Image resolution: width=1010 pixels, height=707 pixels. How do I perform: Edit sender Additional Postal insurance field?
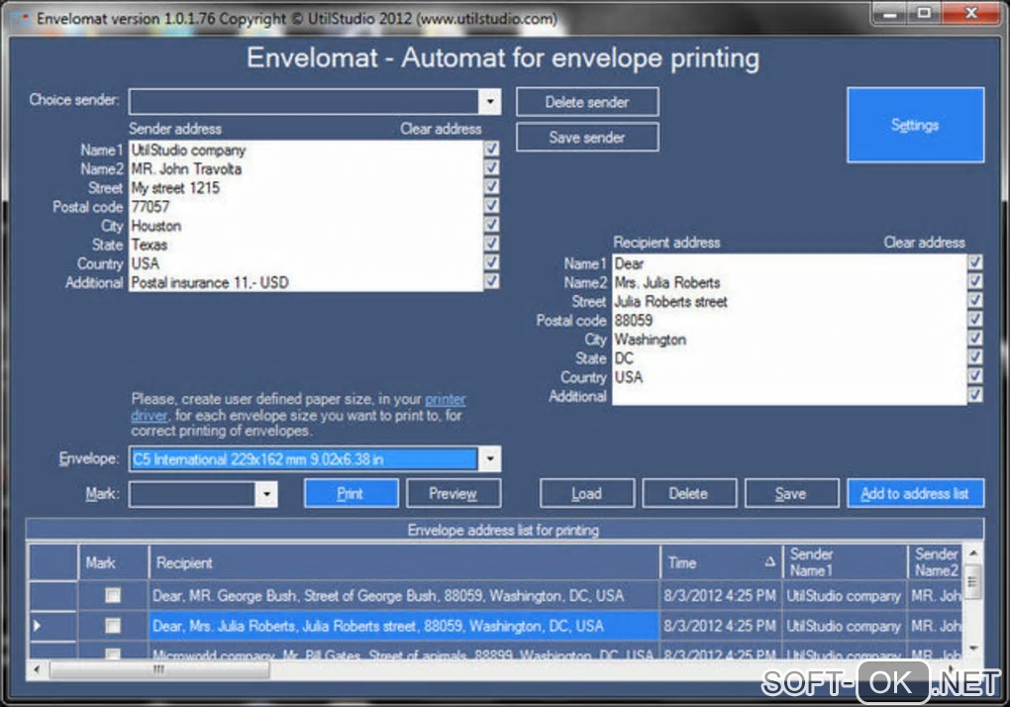coord(306,282)
